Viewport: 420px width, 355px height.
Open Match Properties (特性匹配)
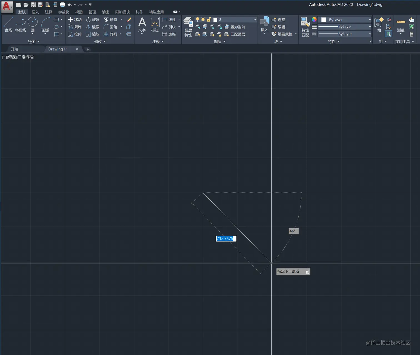click(305, 27)
